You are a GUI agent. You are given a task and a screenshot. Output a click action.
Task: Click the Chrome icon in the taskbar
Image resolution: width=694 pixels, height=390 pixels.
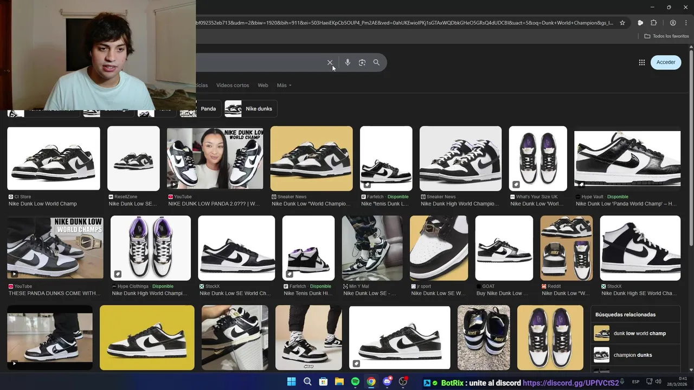pyautogui.click(x=371, y=382)
